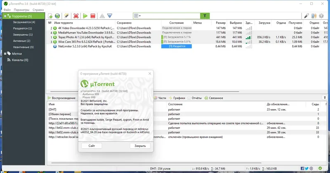Switch to the Части tab
330x173 pixels.
pyautogui.click(x=160, y=98)
